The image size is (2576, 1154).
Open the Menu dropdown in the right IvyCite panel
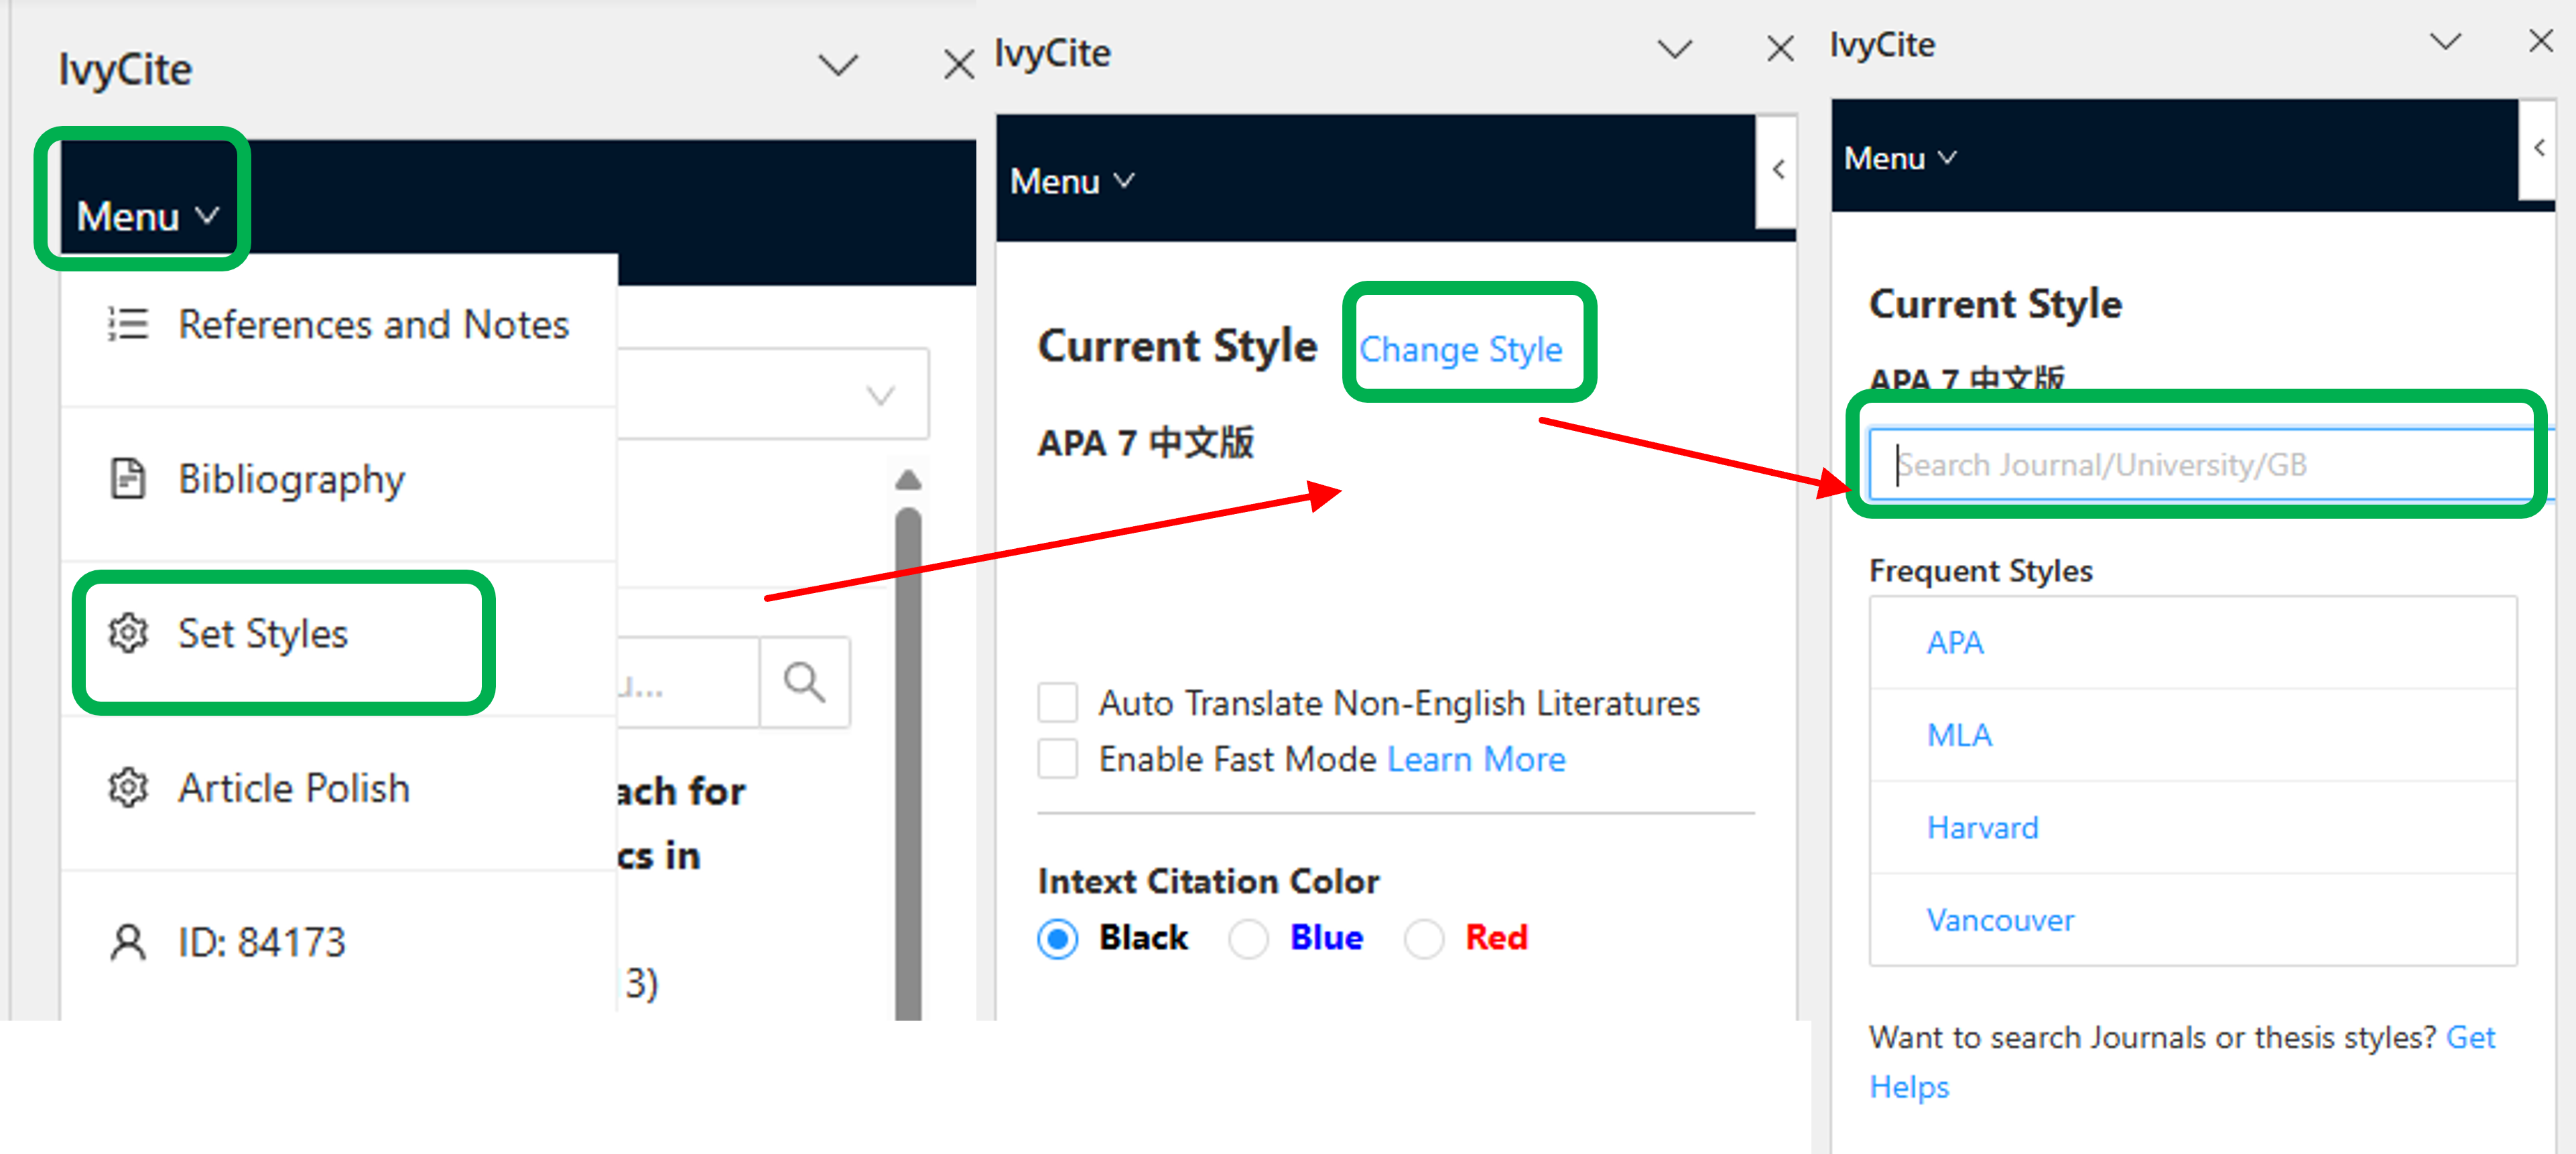pos(1900,158)
